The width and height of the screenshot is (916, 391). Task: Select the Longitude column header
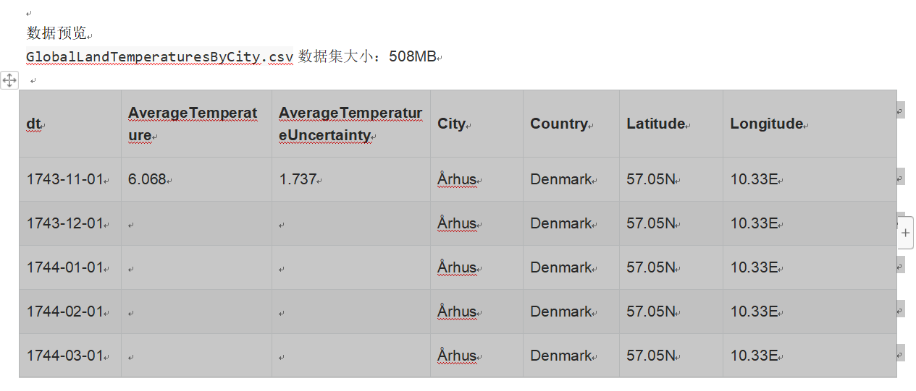(x=766, y=124)
